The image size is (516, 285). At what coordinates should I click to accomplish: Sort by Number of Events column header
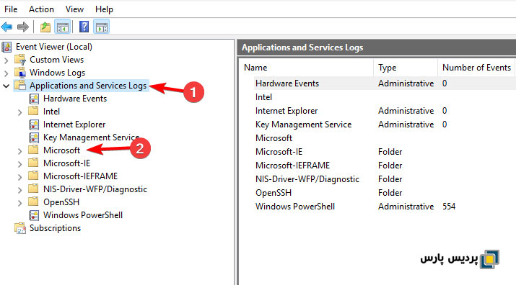[476, 68]
